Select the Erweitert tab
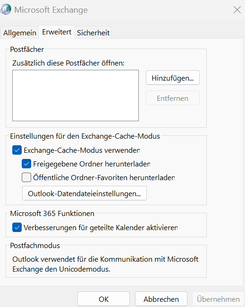 click(57, 32)
